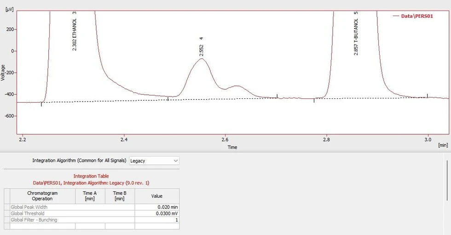Click the Bunching value cell showing 1
451x235 pixels.
(x=156, y=220)
